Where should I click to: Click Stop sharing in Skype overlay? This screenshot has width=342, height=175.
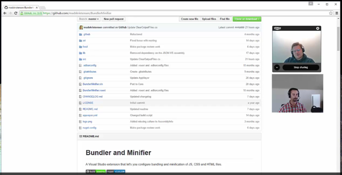[300, 67]
